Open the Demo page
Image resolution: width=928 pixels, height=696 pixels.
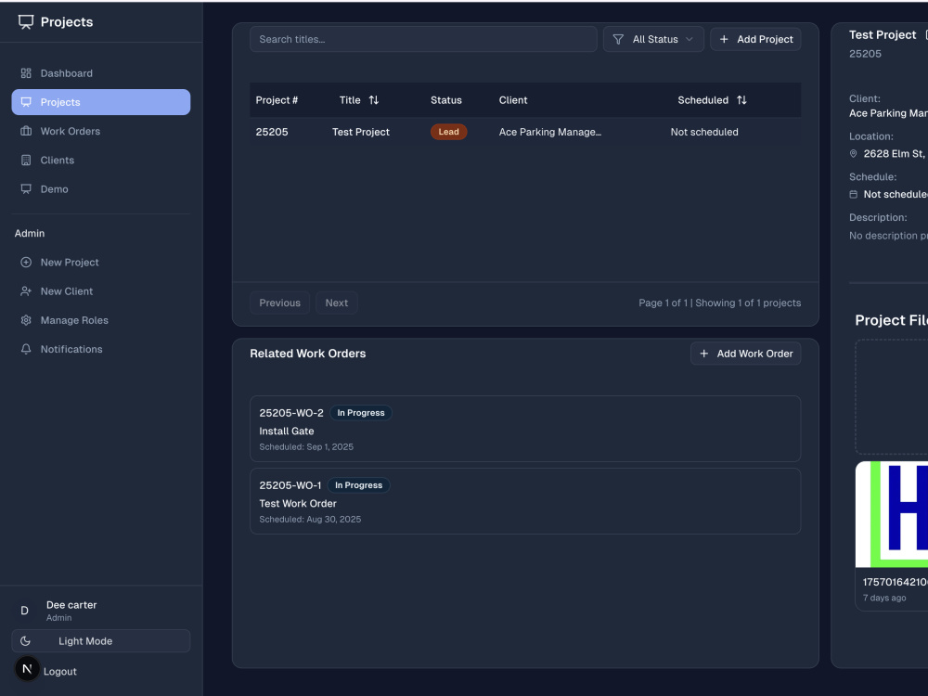pos(100,189)
